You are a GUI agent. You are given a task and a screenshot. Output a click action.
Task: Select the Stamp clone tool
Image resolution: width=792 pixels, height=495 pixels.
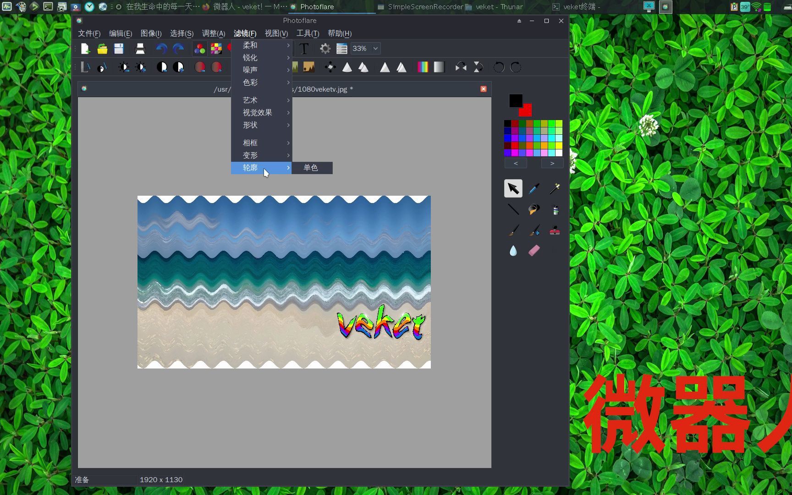(x=555, y=230)
